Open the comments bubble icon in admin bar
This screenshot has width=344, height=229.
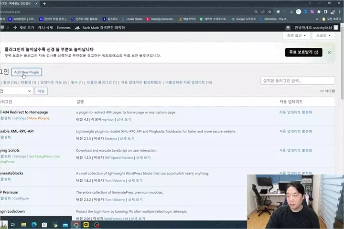point(3,28)
